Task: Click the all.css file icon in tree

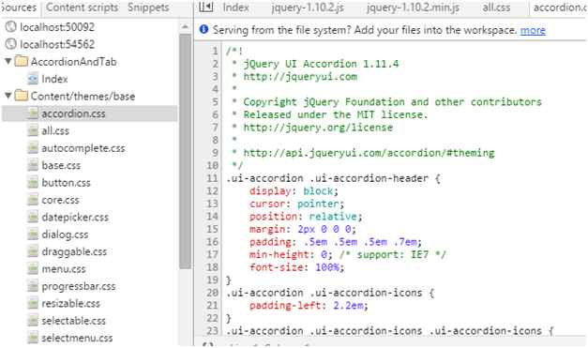Action: tap(33, 130)
